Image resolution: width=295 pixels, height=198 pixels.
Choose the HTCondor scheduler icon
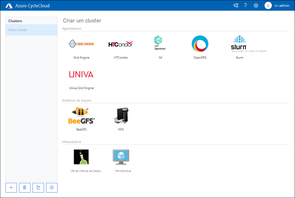pos(121,44)
